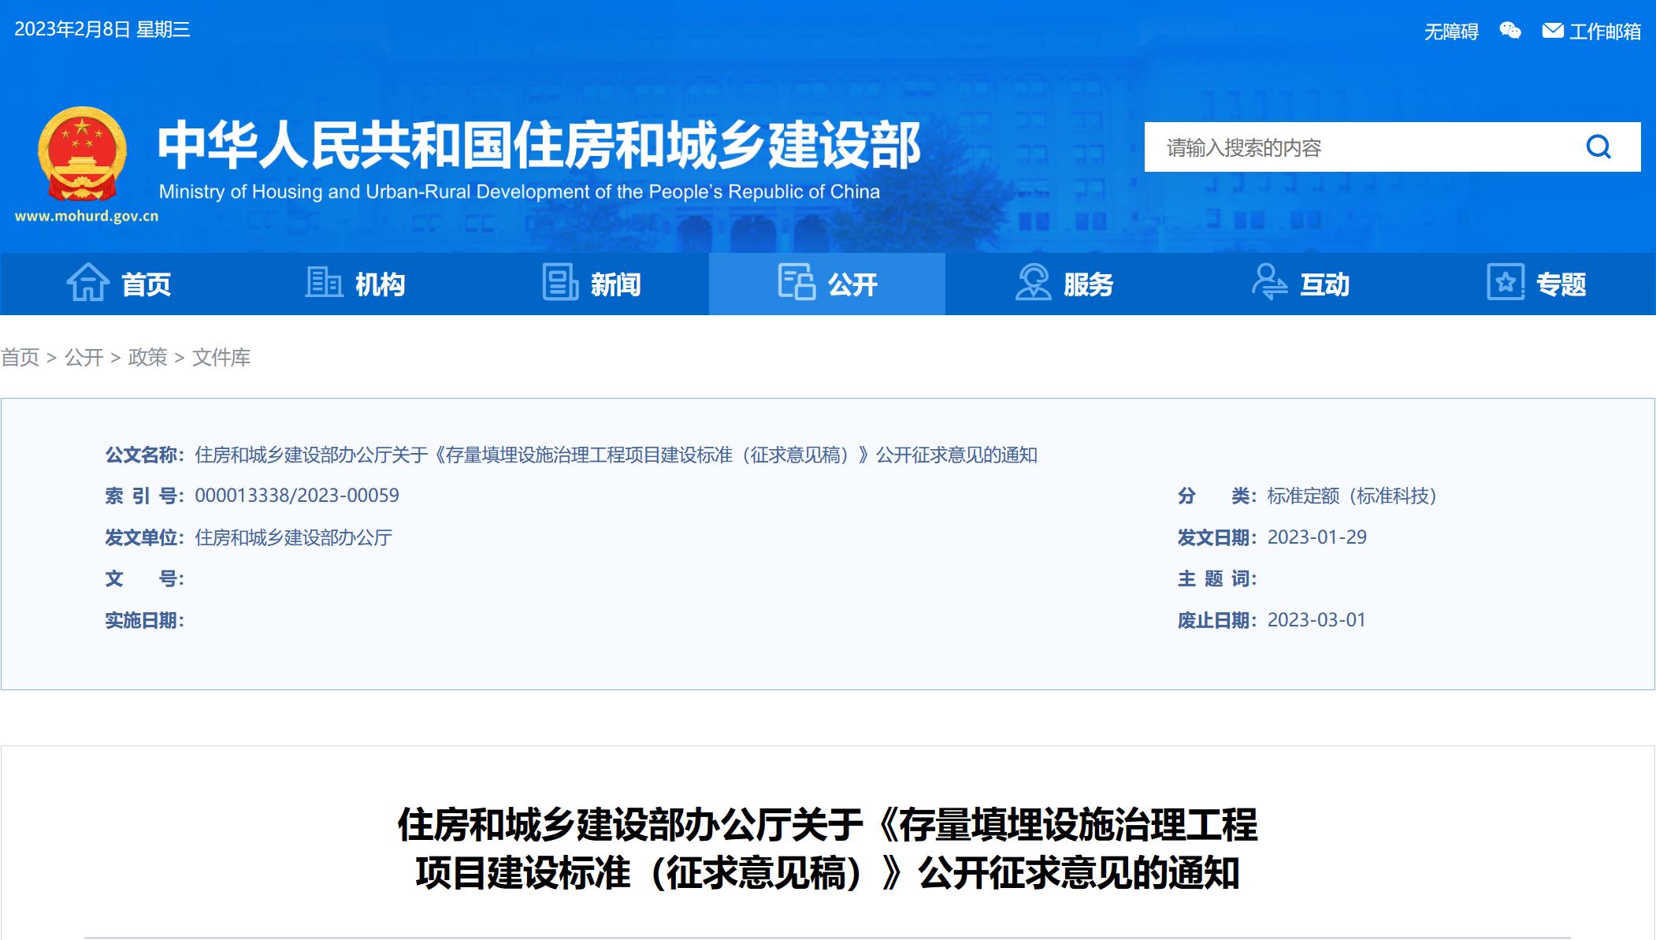
Task: Open the 机构 navigation tab
Action: 355,284
